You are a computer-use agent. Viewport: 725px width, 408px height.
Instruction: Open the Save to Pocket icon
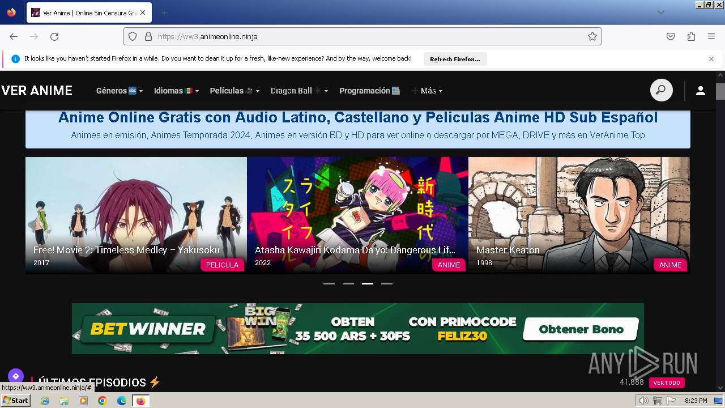tap(671, 36)
